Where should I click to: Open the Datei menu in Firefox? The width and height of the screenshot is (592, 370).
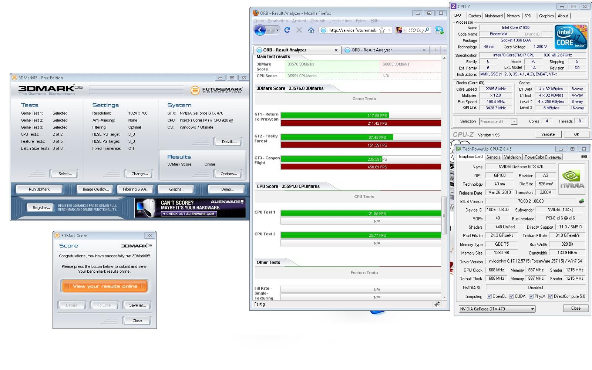click(259, 21)
